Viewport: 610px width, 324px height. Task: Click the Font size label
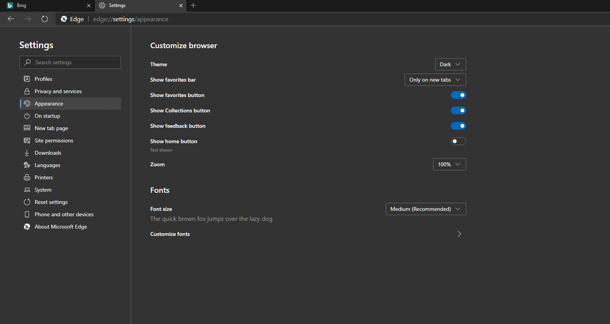coord(161,209)
